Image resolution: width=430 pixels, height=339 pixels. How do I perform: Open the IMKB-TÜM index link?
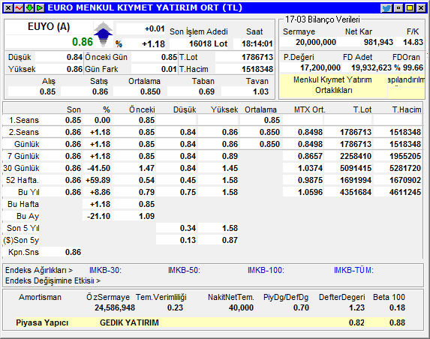[353, 270]
